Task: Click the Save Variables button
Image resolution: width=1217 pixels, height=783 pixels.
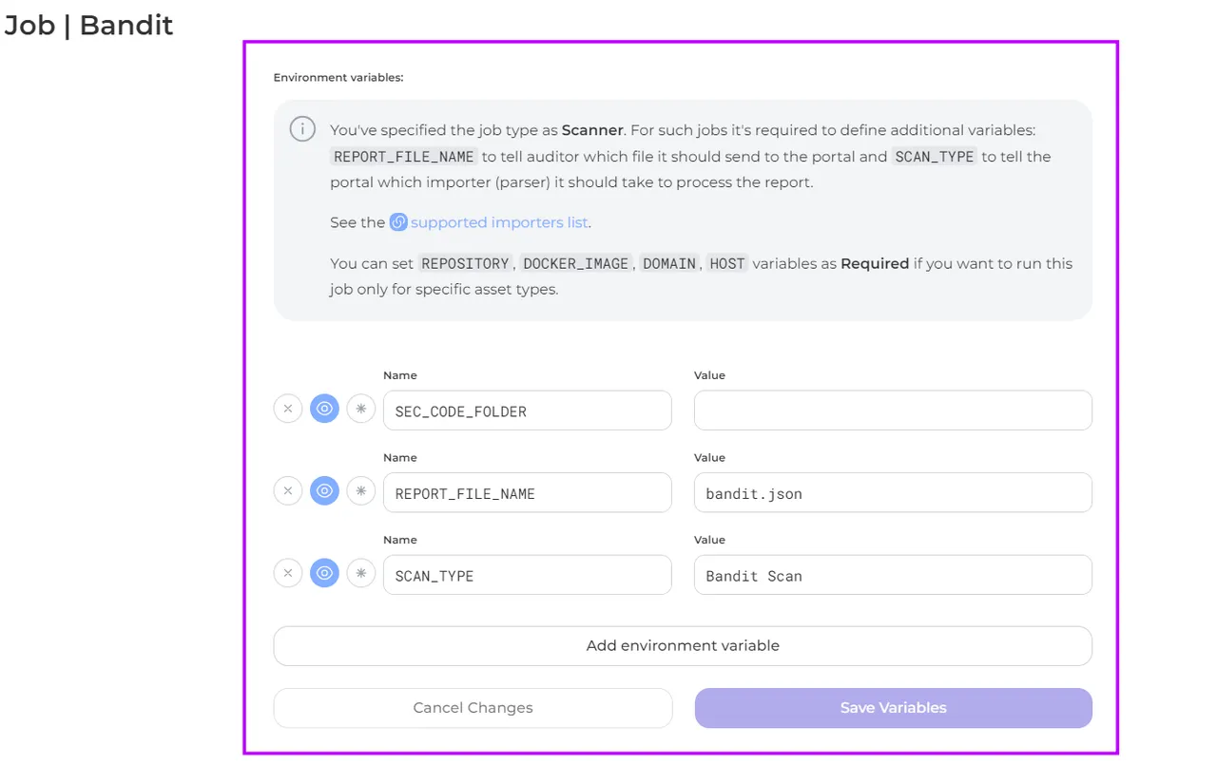Action: coord(893,708)
